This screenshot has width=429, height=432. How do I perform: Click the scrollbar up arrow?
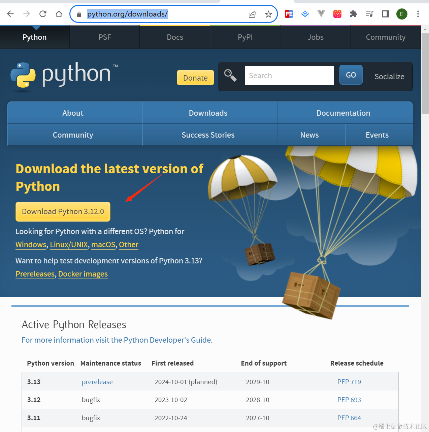425,29
